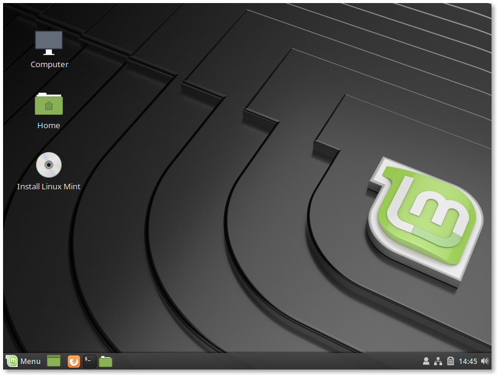
Task: Launch Firefox from the panel
Action: [x=73, y=361]
